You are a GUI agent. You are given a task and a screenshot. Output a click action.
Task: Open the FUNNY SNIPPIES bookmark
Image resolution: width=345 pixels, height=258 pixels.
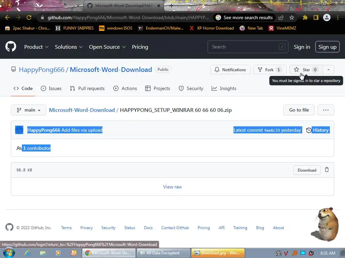pos(74,28)
